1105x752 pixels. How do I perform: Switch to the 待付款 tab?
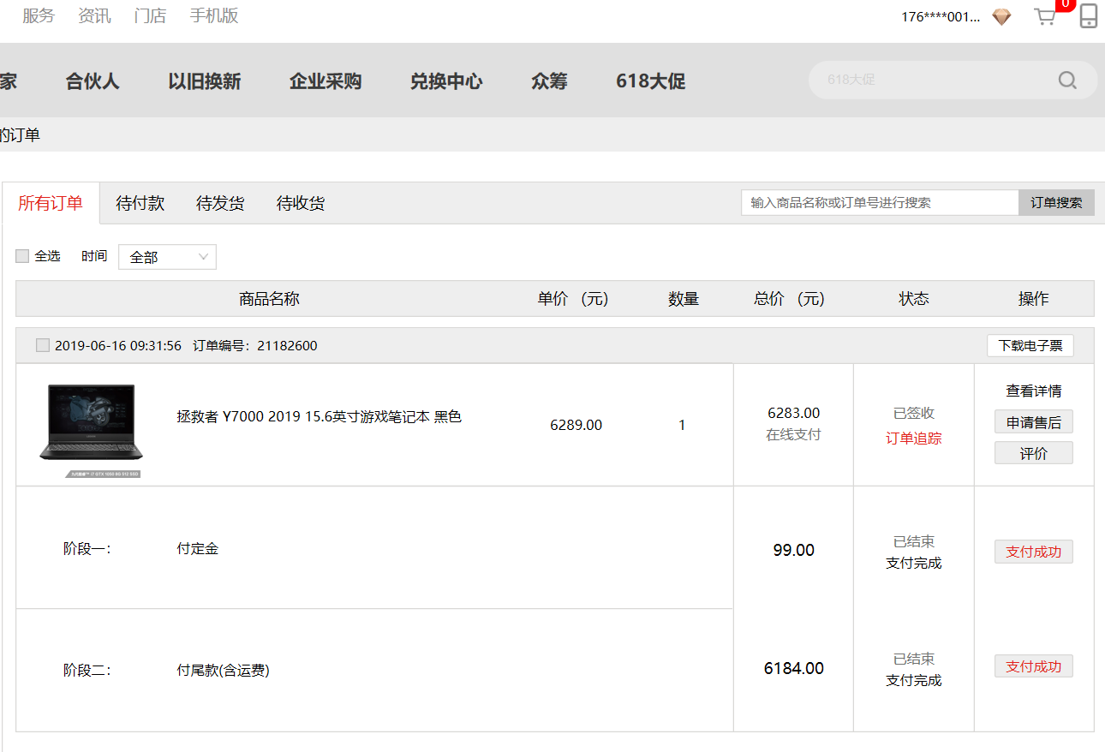click(x=140, y=203)
